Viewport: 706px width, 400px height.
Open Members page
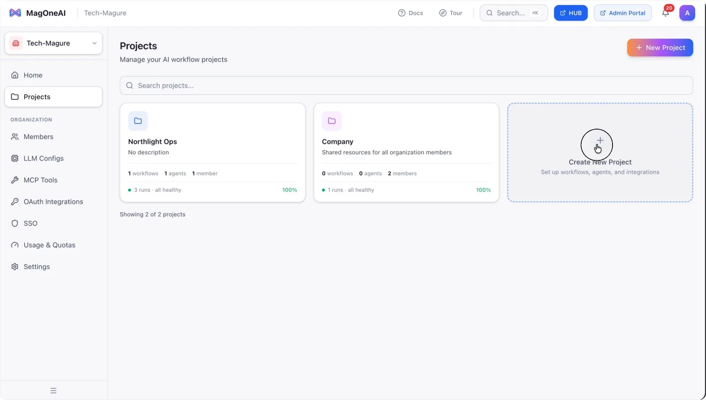click(x=53, y=137)
